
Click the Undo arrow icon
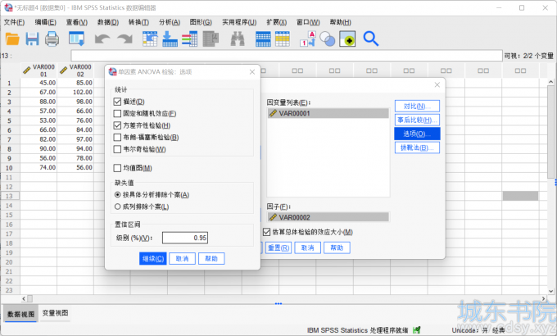point(102,39)
